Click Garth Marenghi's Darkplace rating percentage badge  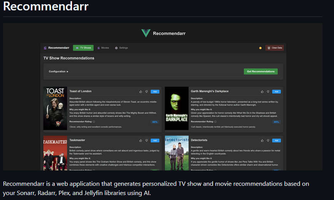276,122
